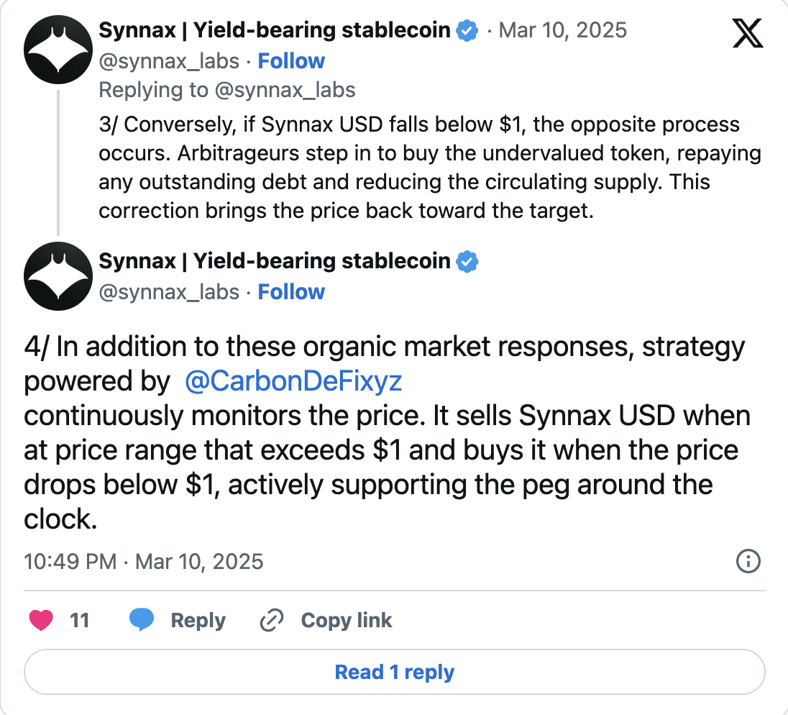The height and width of the screenshot is (715, 788).
Task: Click the like count 11
Action: (x=79, y=620)
